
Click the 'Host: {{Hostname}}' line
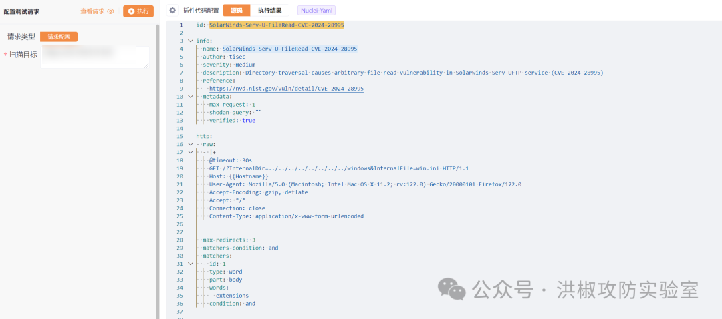click(x=239, y=176)
